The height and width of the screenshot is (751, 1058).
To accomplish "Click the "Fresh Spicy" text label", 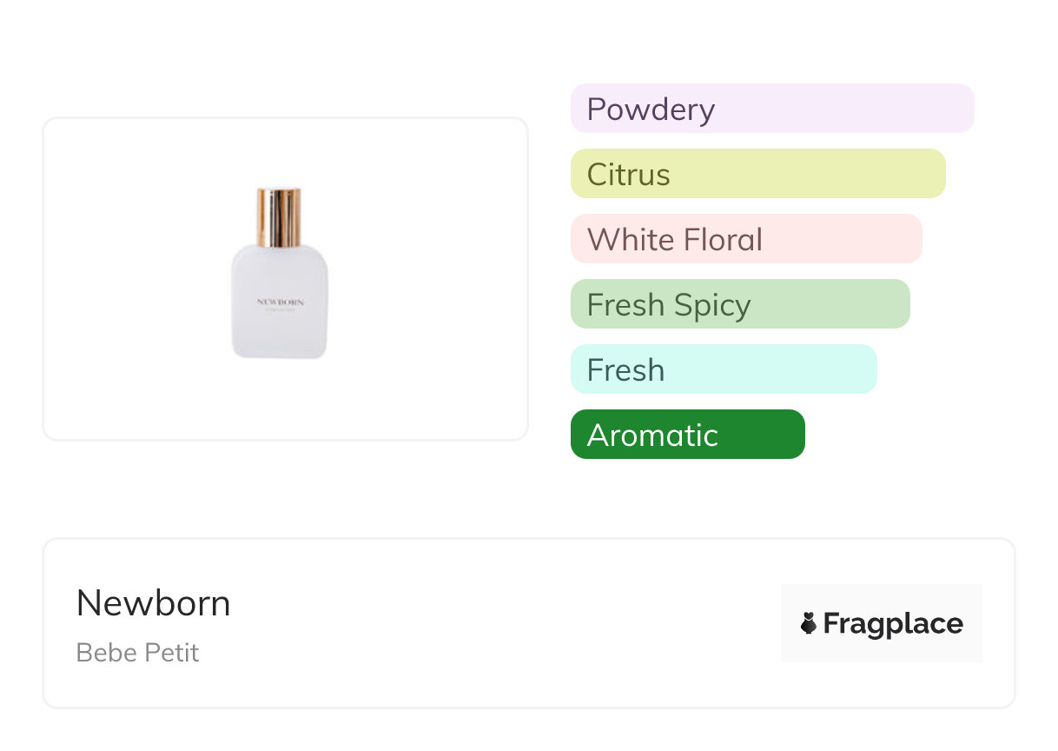I will (x=669, y=305).
